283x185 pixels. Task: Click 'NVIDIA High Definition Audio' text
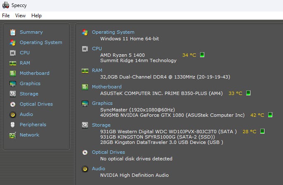tap(134, 175)
